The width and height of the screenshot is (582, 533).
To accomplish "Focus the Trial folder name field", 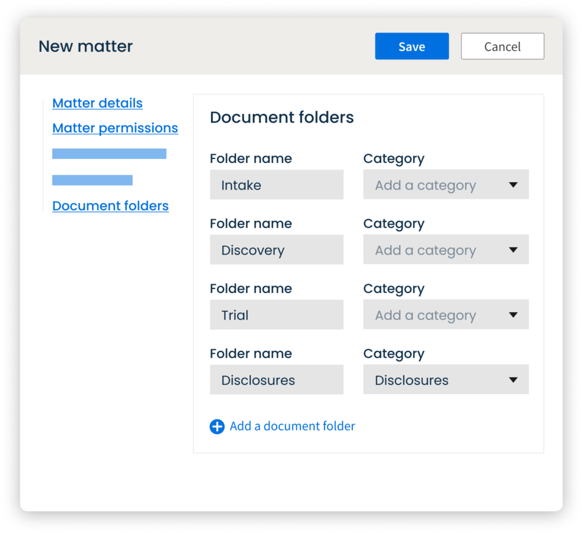I will (276, 315).
